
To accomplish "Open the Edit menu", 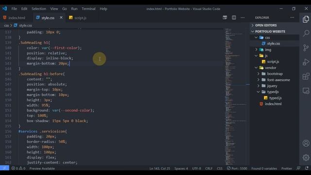I will (x=24, y=9).
